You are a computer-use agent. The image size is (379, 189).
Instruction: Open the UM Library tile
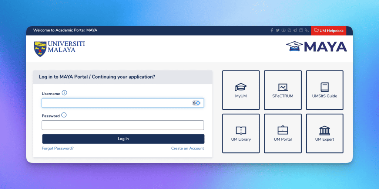[x=241, y=133]
